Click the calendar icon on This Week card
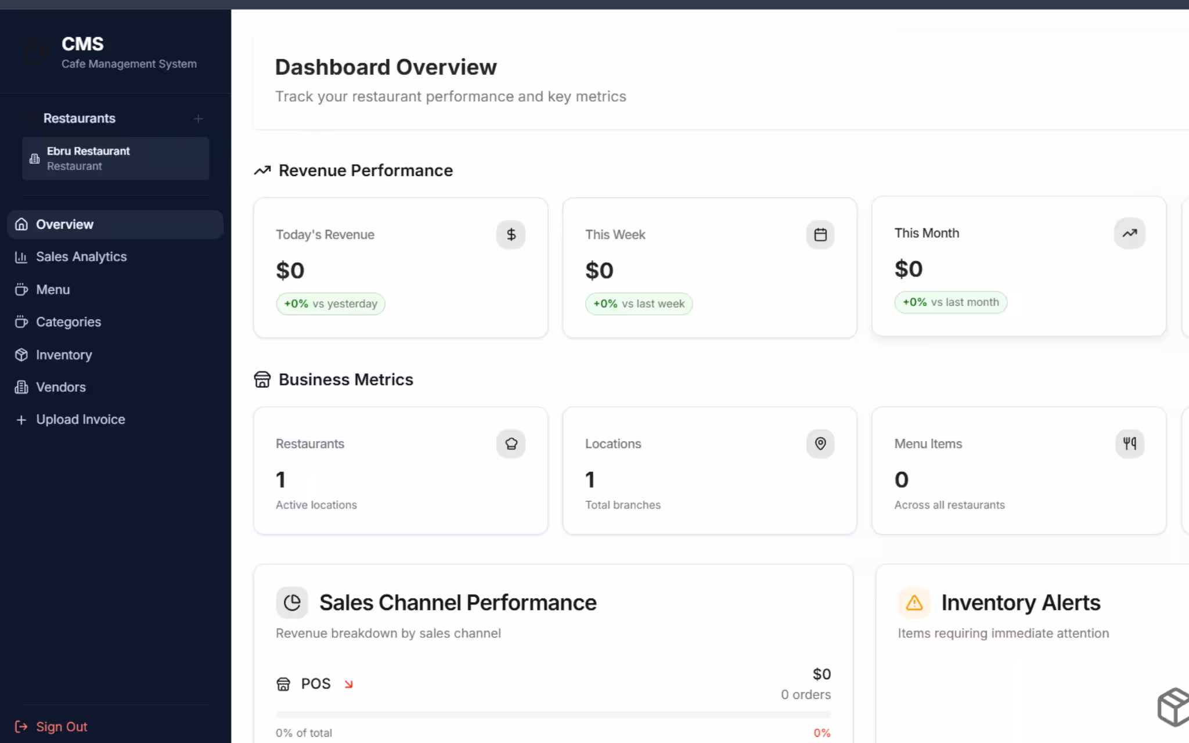Viewport: 1189px width, 743px height. click(x=820, y=235)
